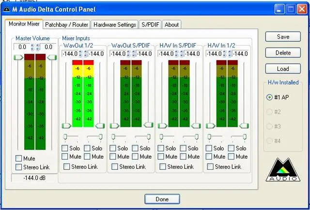Click the title bar M-Audio app icon
This screenshot has width=310, height=210.
point(7,9)
